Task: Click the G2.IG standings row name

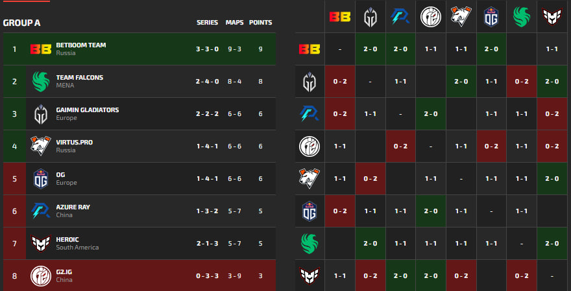Action: tap(66, 272)
